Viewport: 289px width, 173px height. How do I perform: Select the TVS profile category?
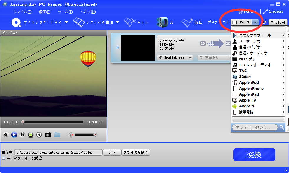point(258,71)
